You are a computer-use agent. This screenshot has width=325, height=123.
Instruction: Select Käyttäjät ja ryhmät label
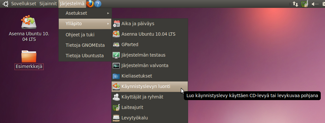(x=142, y=97)
